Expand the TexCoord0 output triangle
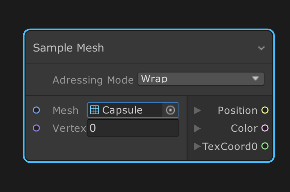Screen dimensions: 290x192 click(x=197, y=146)
